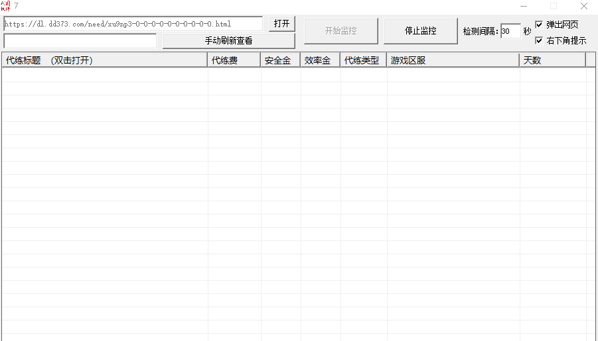
Task: Toggle the 弹出网页 checkbox
Action: (539, 24)
